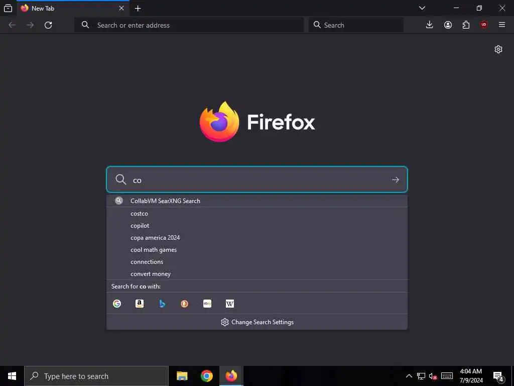Close the New Tab tab
Screen dimensions: 514x386
point(121,8)
